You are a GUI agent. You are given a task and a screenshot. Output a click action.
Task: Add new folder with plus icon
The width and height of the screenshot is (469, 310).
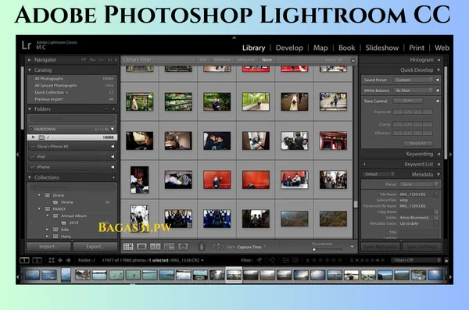113,109
